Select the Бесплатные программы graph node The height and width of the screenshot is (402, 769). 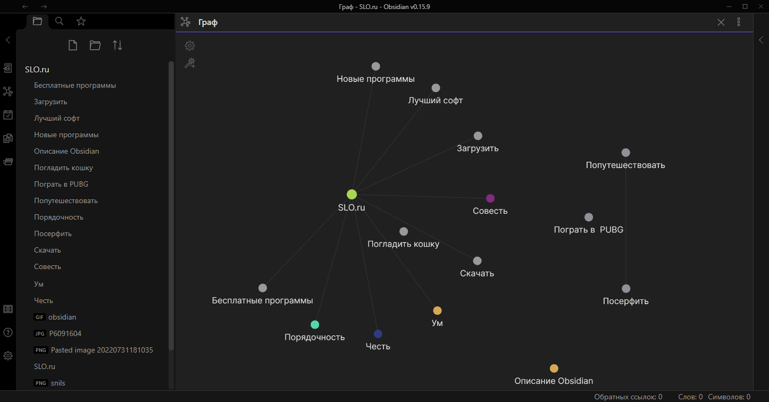pyautogui.click(x=262, y=288)
